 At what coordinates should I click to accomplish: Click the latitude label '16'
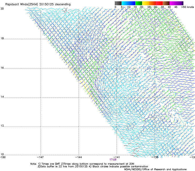point(2,68)
